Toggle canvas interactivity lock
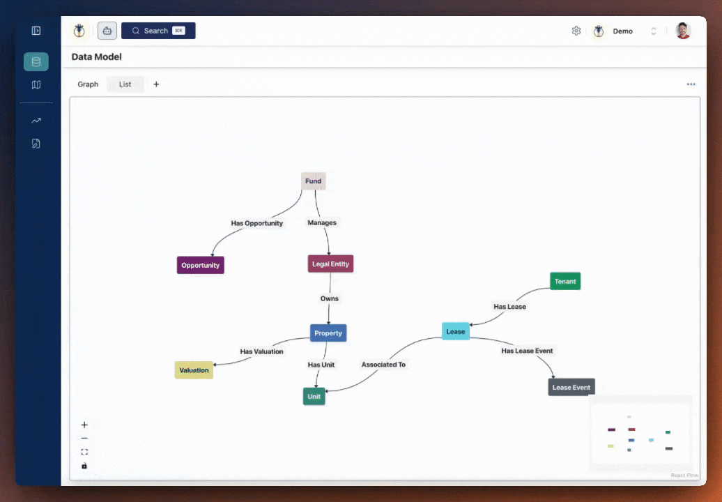The height and width of the screenshot is (502, 722). tap(84, 465)
